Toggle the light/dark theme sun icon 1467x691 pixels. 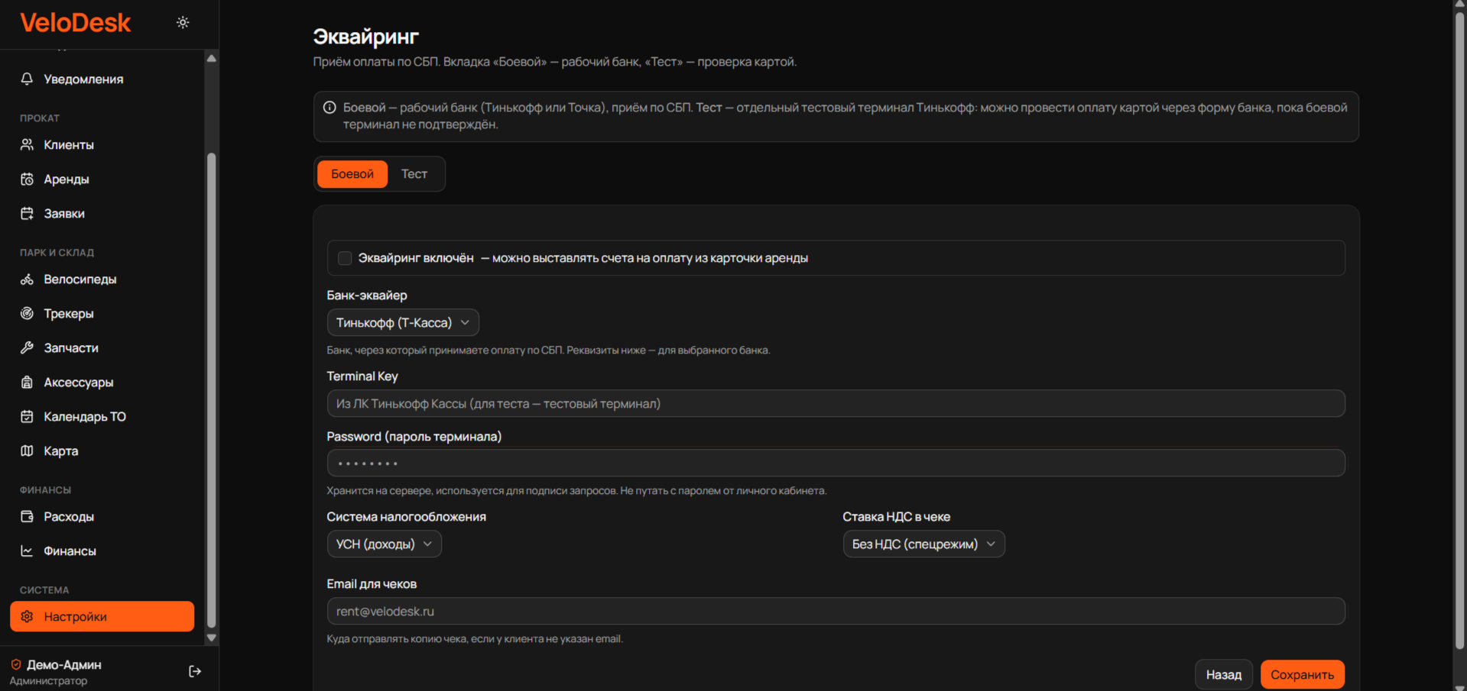click(183, 22)
